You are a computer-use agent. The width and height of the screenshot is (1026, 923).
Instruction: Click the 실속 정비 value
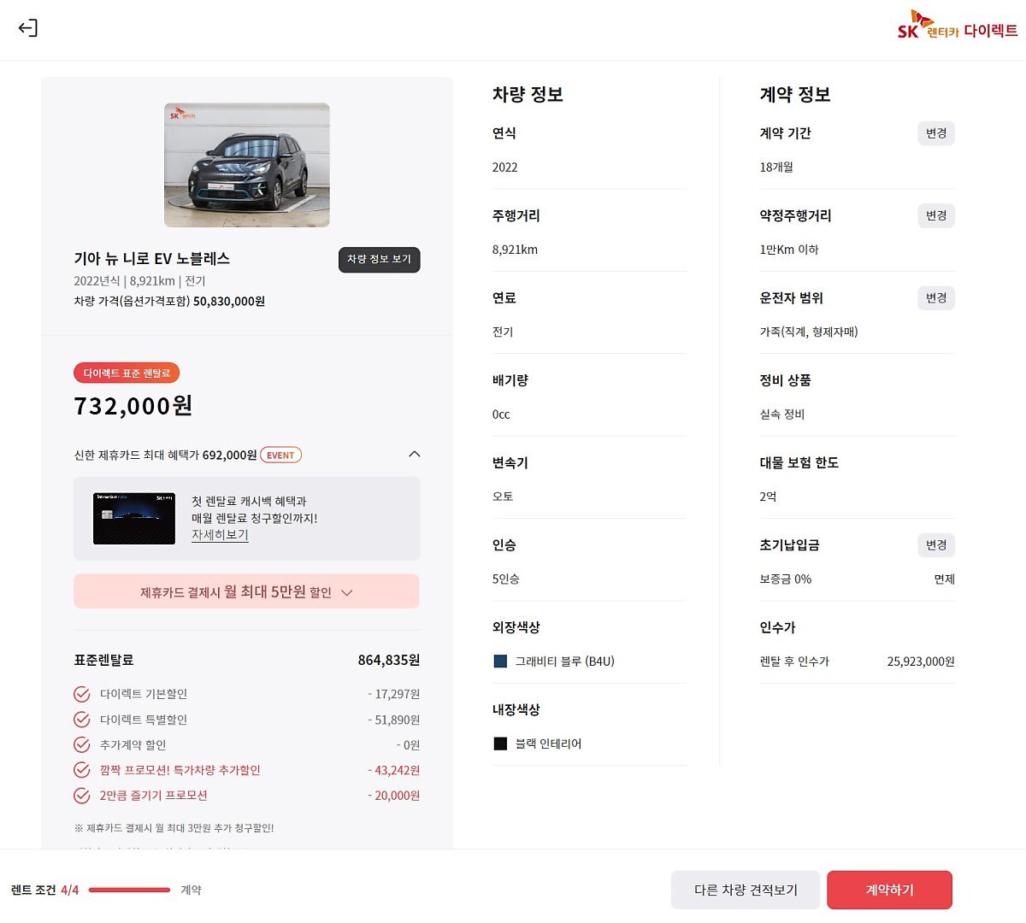point(782,414)
